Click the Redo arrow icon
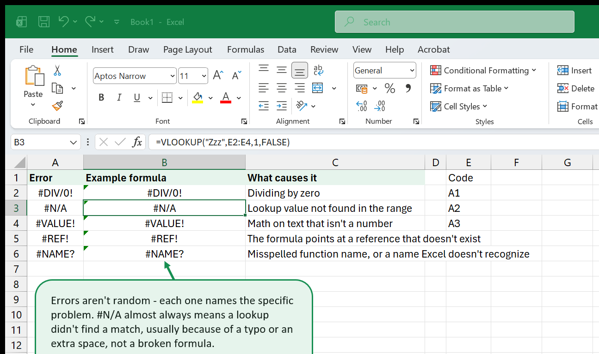 [x=90, y=21]
